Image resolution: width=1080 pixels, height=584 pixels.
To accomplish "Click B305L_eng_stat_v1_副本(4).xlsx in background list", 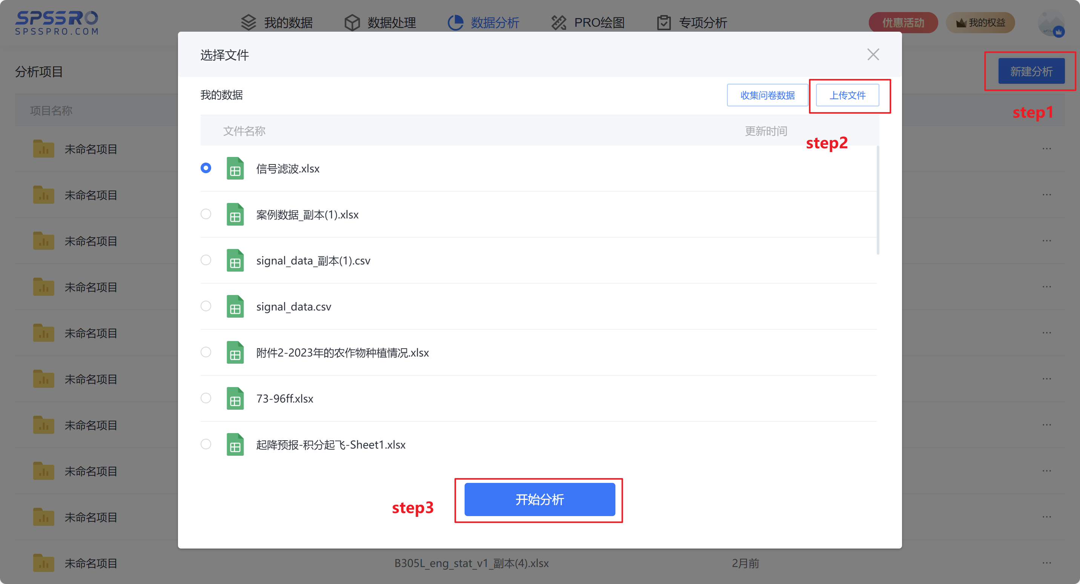I will tap(471, 564).
